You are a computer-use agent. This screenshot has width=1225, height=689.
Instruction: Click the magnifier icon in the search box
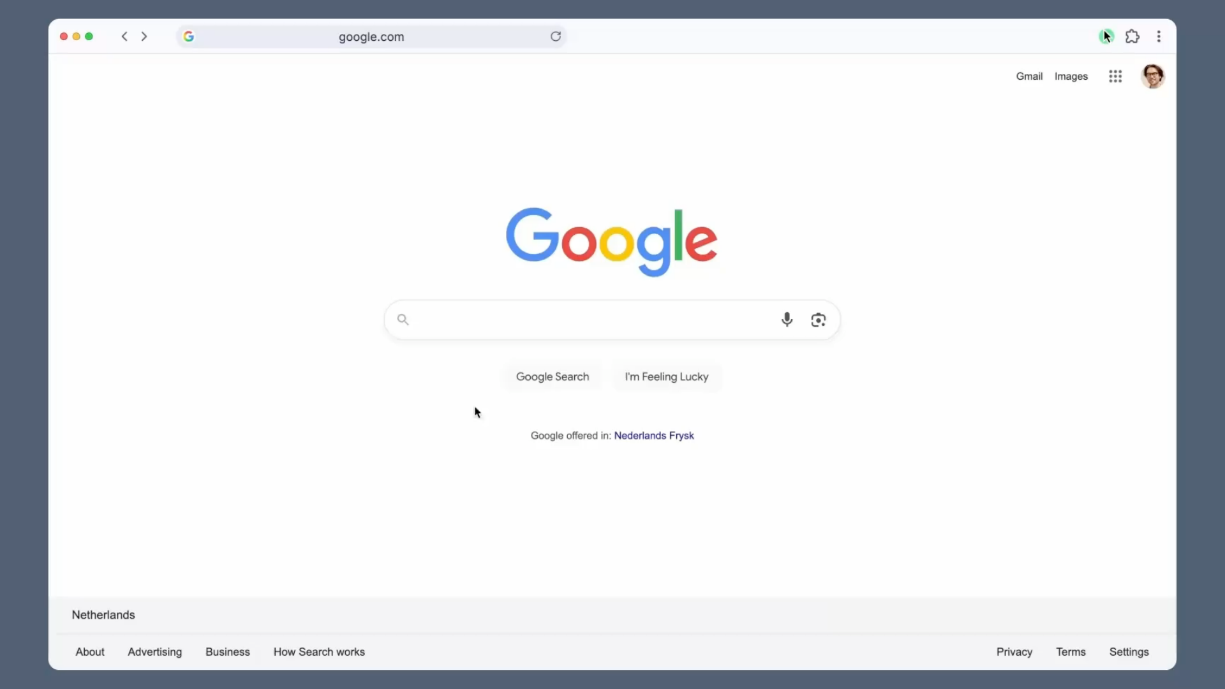coord(403,319)
